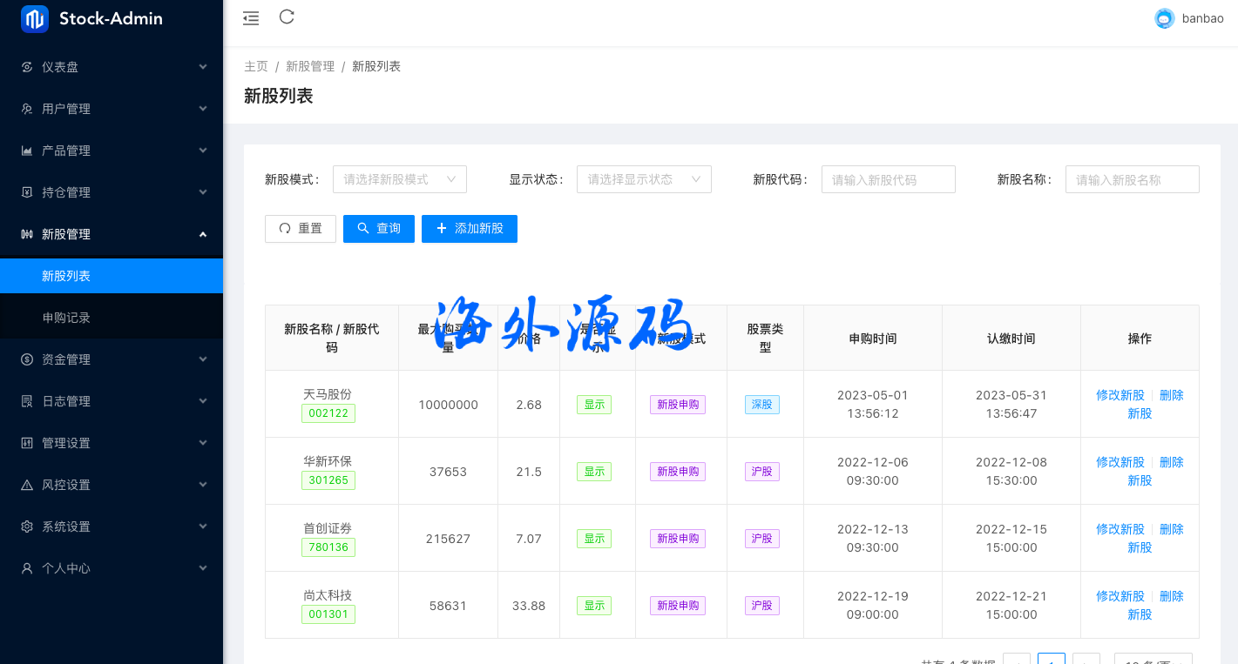Click the banbao user avatar
The width and height of the screenshot is (1238, 664).
point(1164,18)
